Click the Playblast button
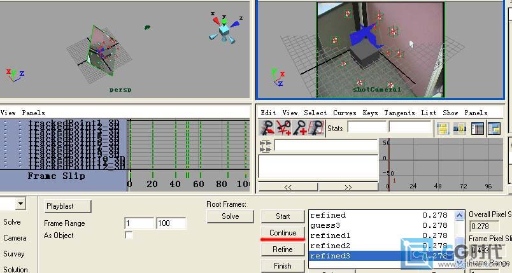 click(68, 206)
